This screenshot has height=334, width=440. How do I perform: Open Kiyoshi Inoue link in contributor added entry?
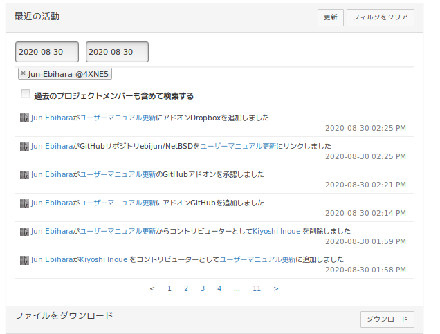click(x=104, y=260)
